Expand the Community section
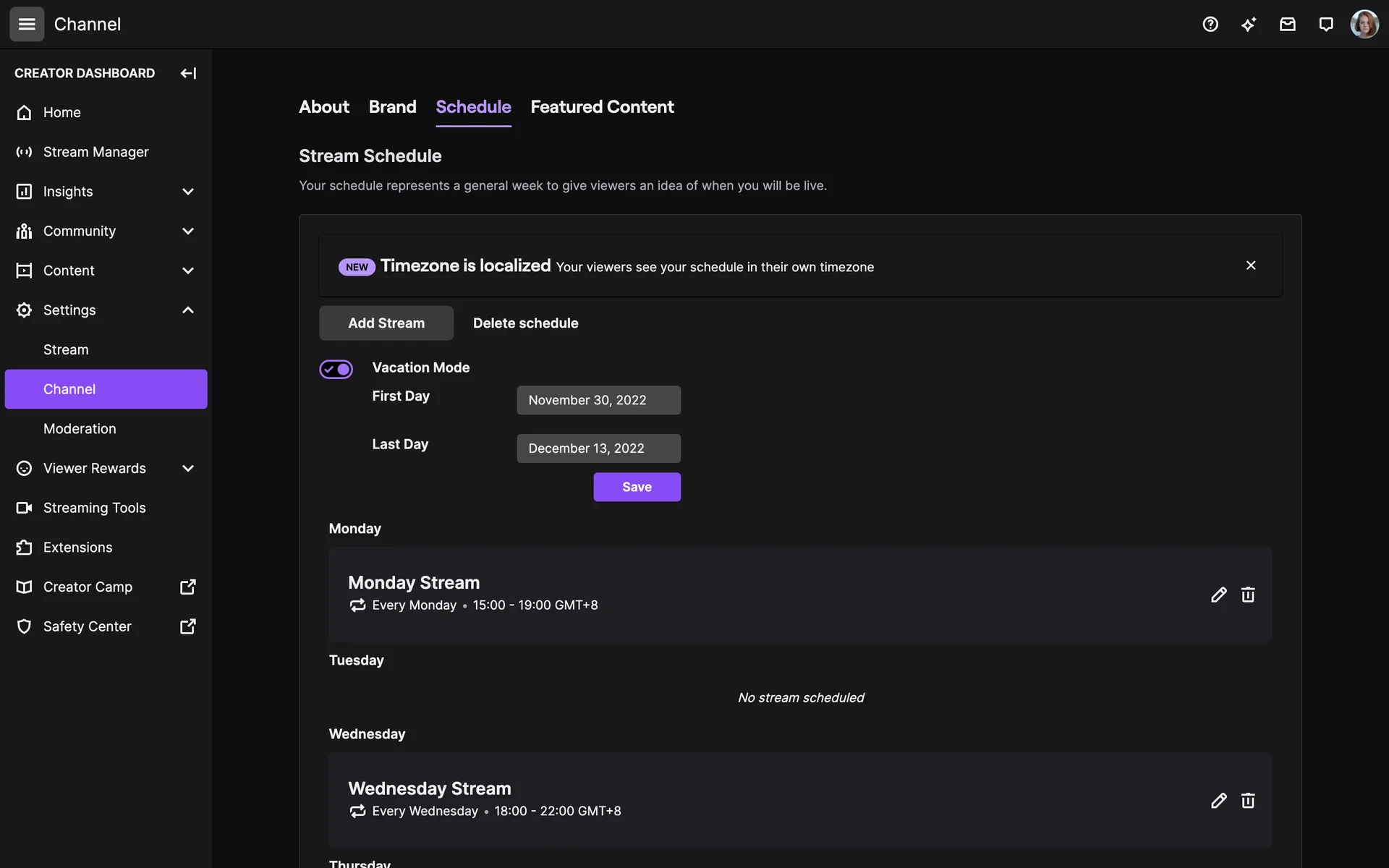Image resolution: width=1389 pixels, height=868 pixels. pos(188,231)
